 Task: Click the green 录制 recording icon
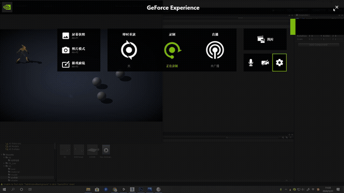[172, 50]
